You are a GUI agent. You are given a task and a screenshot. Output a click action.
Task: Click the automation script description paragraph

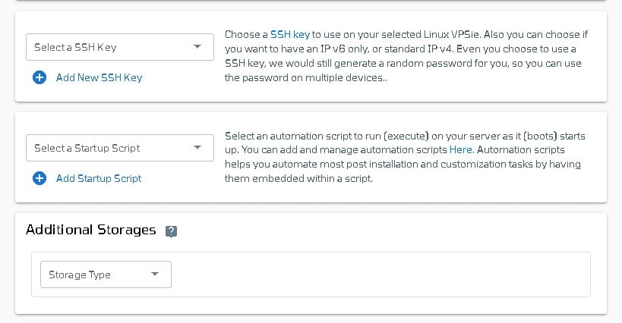click(x=405, y=157)
